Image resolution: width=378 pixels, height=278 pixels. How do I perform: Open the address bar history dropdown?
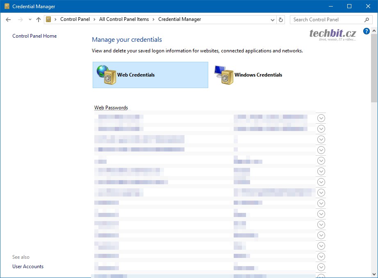pos(273,20)
